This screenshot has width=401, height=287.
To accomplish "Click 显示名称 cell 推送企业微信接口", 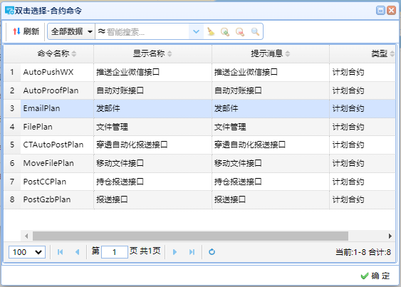I will 152,72.
